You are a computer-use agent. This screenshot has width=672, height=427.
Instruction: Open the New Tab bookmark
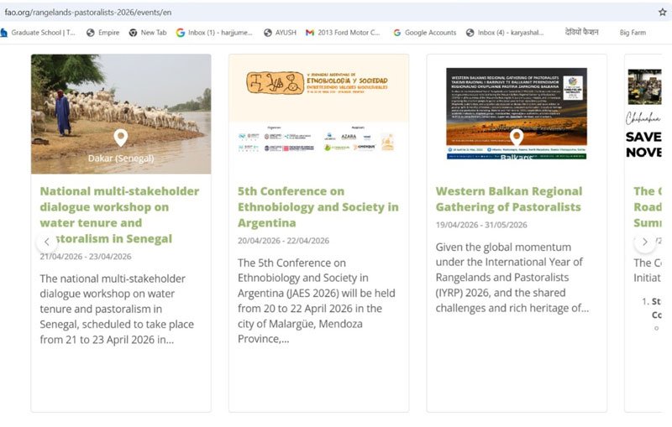(x=148, y=33)
